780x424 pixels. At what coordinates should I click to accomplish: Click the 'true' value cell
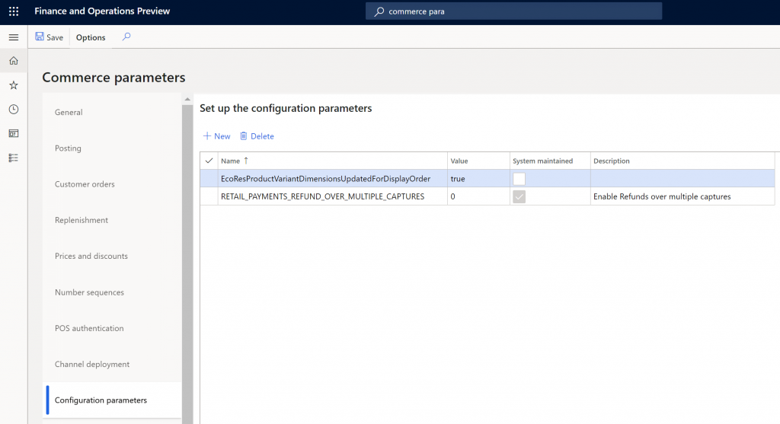pos(478,178)
